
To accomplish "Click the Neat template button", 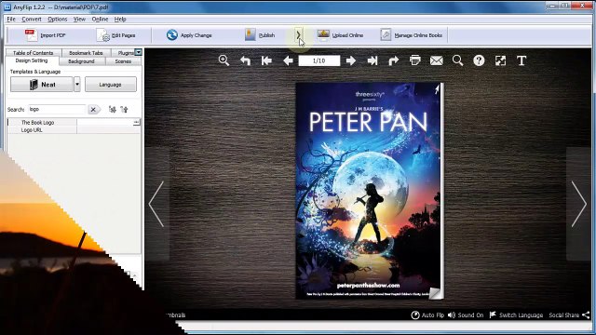I will point(41,85).
